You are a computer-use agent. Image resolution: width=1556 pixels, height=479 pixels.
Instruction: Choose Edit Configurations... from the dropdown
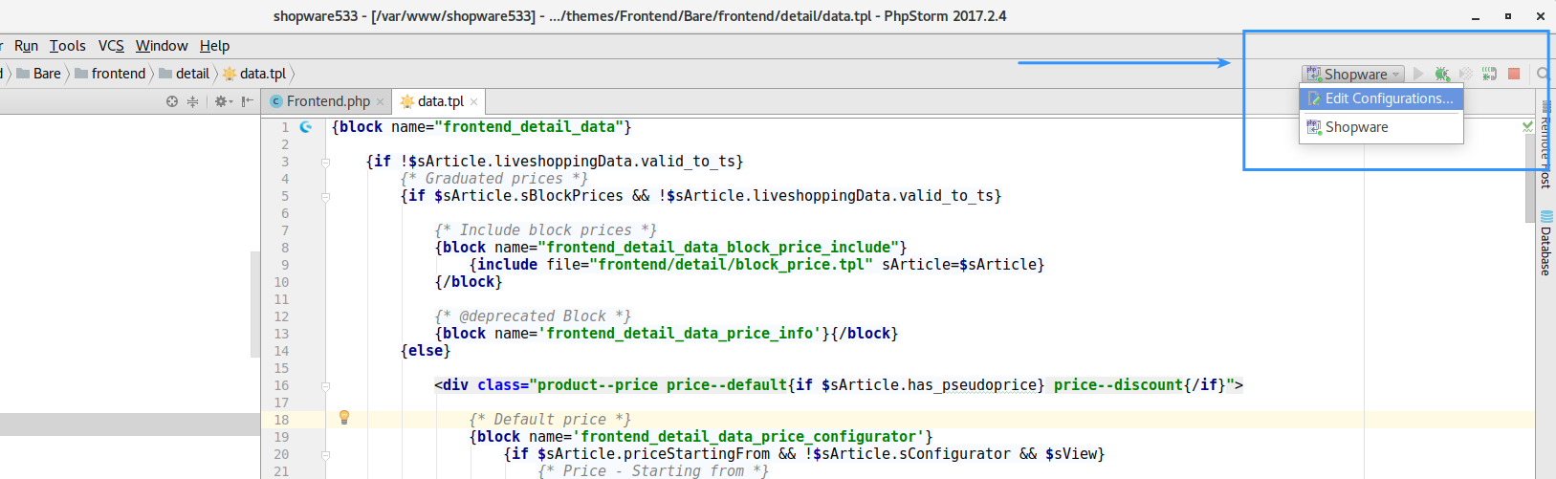[x=1381, y=98]
